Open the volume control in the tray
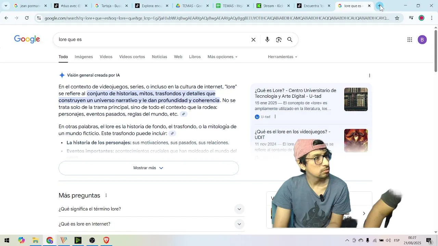The image size is (438, 246). [x=388, y=241]
